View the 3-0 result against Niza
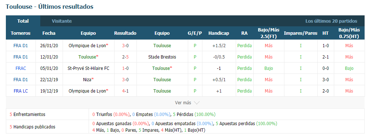 tap(125, 80)
